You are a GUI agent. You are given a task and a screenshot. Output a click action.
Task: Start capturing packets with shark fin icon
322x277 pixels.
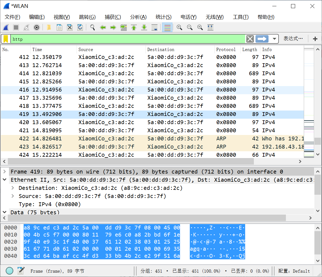(x=6, y=27)
